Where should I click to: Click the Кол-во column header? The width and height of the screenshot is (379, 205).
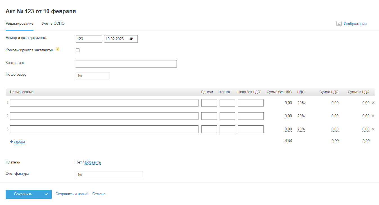225,92
